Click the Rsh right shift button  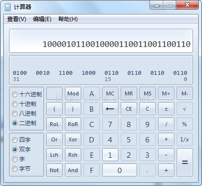73,155
